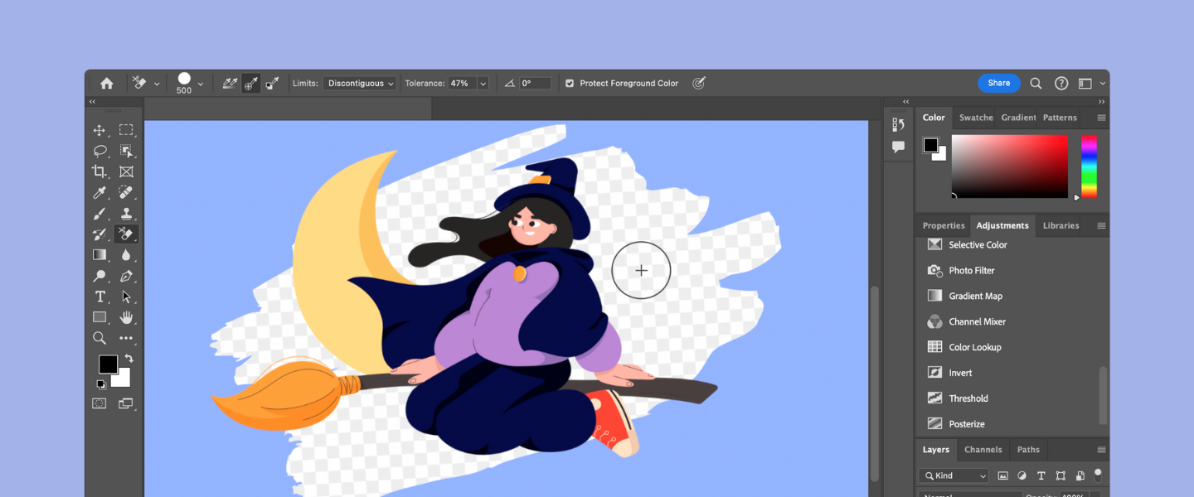Select the Clone Stamp tool
This screenshot has height=497, width=1194.
126,213
